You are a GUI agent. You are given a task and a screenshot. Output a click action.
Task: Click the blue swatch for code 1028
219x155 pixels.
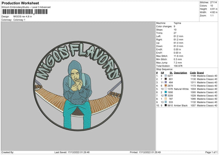pyautogui.click(x=166, y=95)
